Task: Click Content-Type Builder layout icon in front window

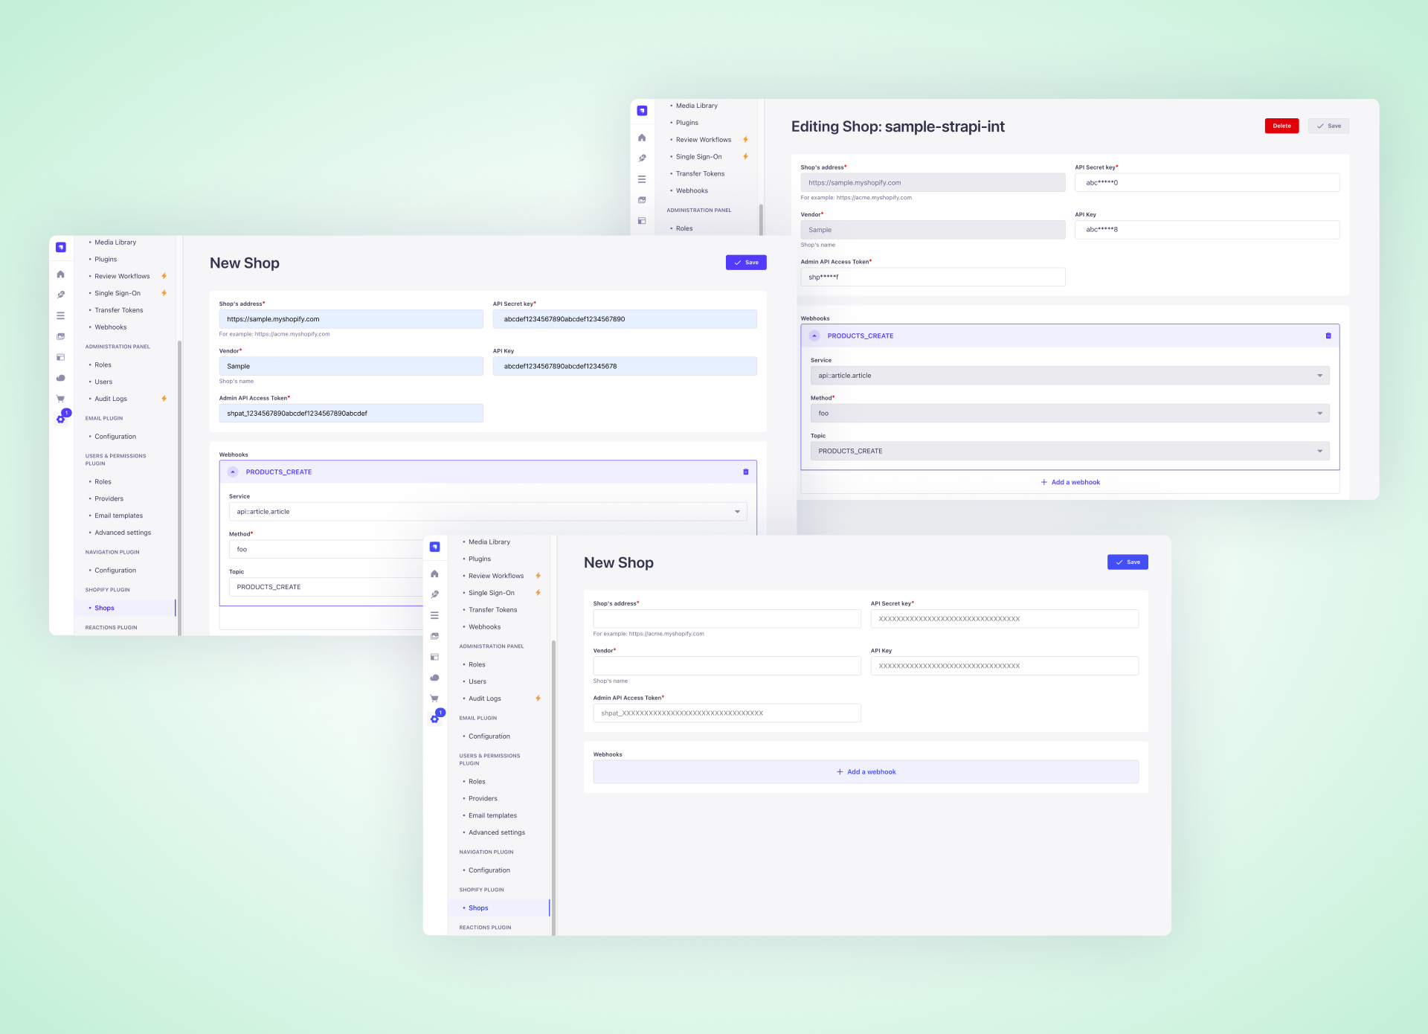Action: [x=434, y=657]
